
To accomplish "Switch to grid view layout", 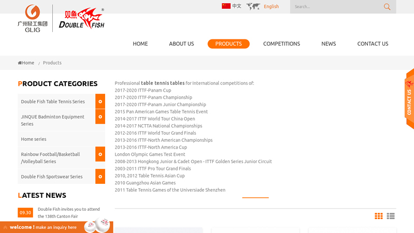I will [379, 216].
